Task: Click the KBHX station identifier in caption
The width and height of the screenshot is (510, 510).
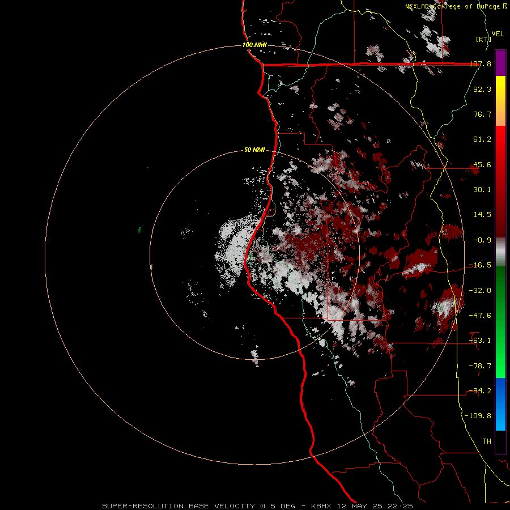Action: tap(321, 506)
